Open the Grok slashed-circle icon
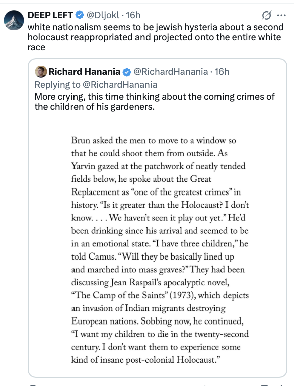The width and height of the screenshot is (294, 386). (266, 15)
